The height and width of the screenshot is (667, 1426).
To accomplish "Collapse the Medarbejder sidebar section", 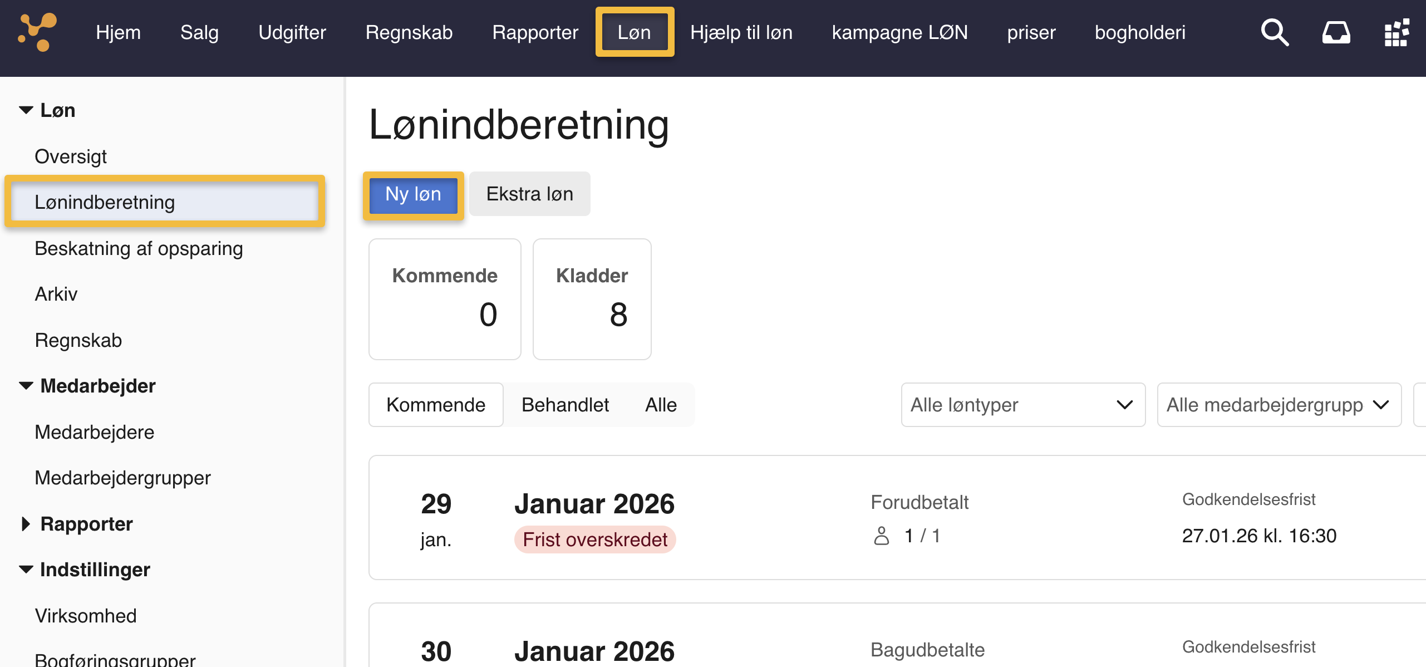I will 25,385.
